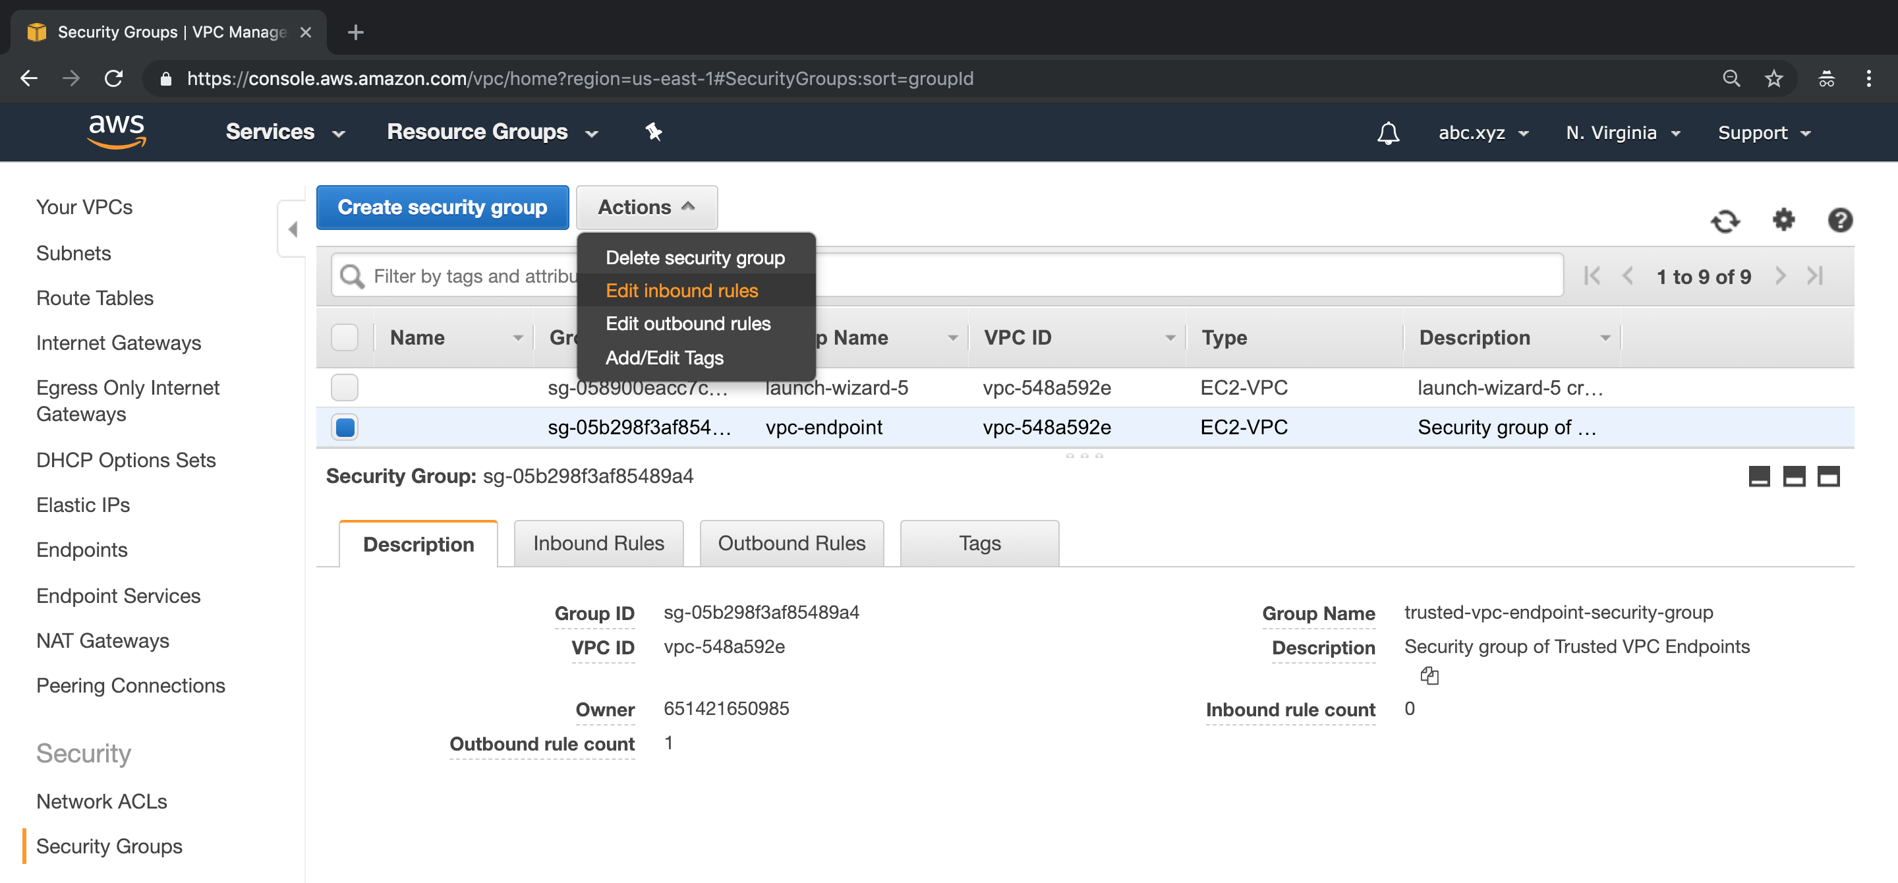Select Add/Edit Tags from Actions menu
The height and width of the screenshot is (883, 1898).
[664, 358]
